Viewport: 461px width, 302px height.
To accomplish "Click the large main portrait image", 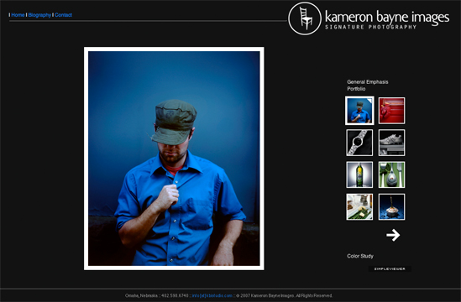I will point(174,159).
